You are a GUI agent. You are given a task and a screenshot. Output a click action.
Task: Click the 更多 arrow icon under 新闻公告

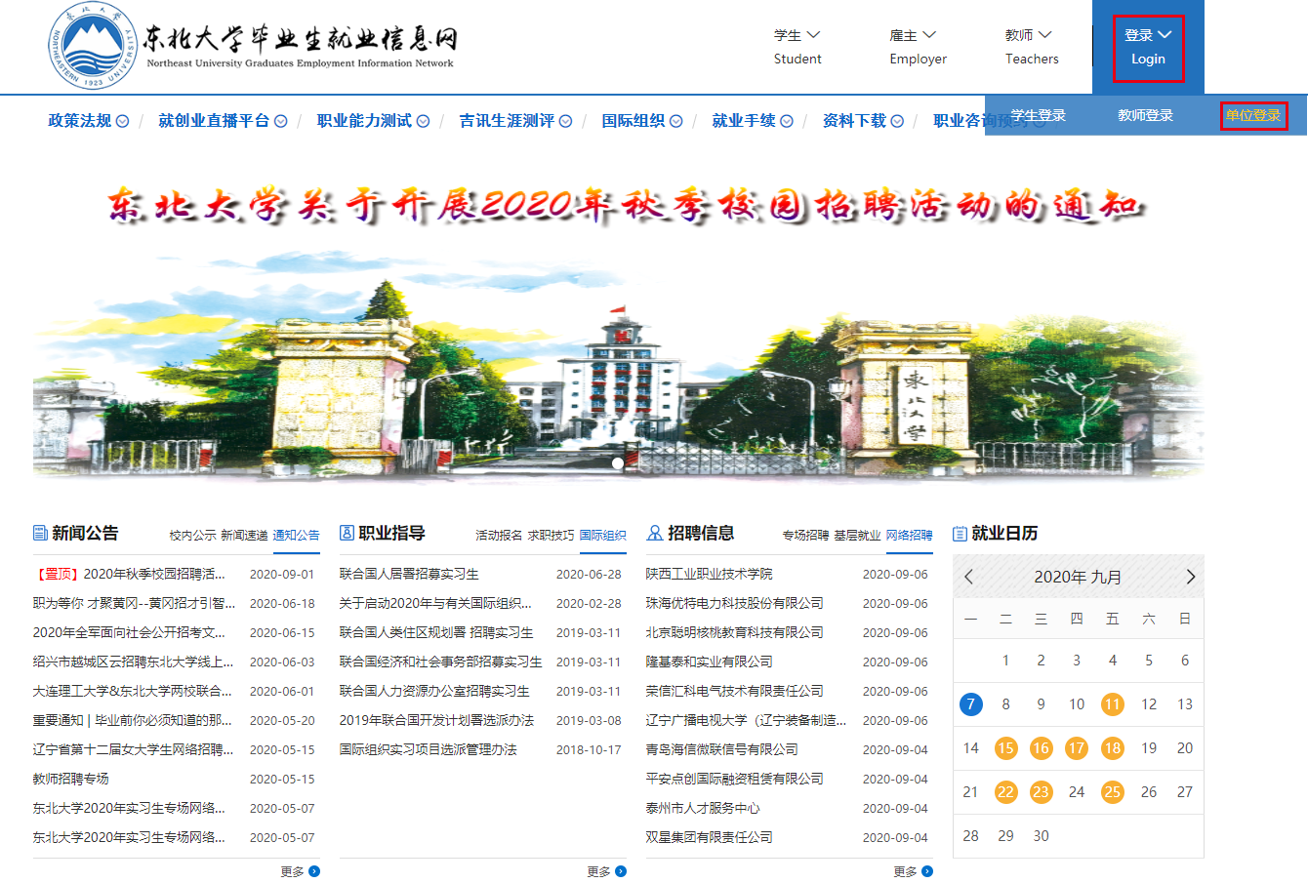coord(314,871)
